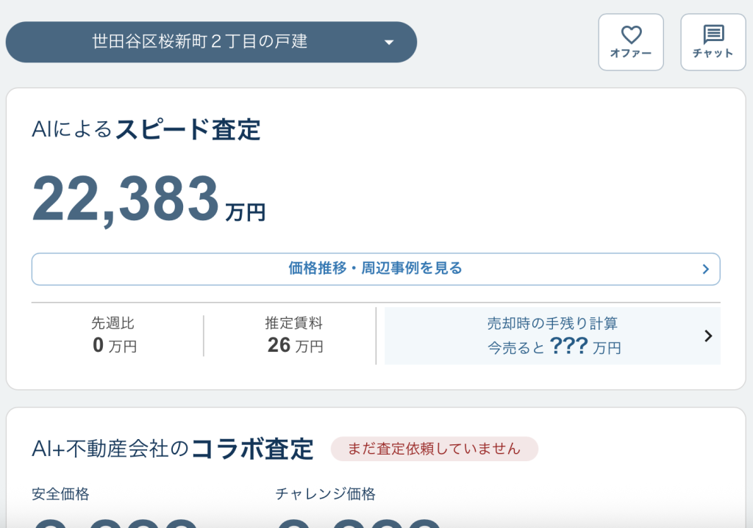Click the heart icon in the オファー button
This screenshot has width=753, height=528.
click(630, 33)
